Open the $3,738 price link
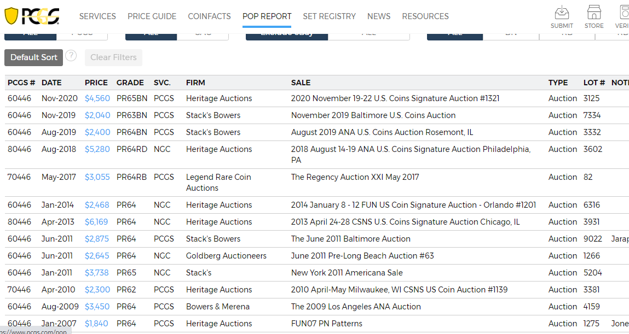Image resolution: width=629 pixels, height=334 pixels. [97, 273]
